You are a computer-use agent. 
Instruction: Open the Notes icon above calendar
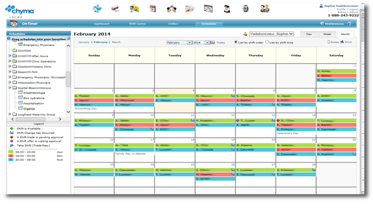tap(329, 42)
